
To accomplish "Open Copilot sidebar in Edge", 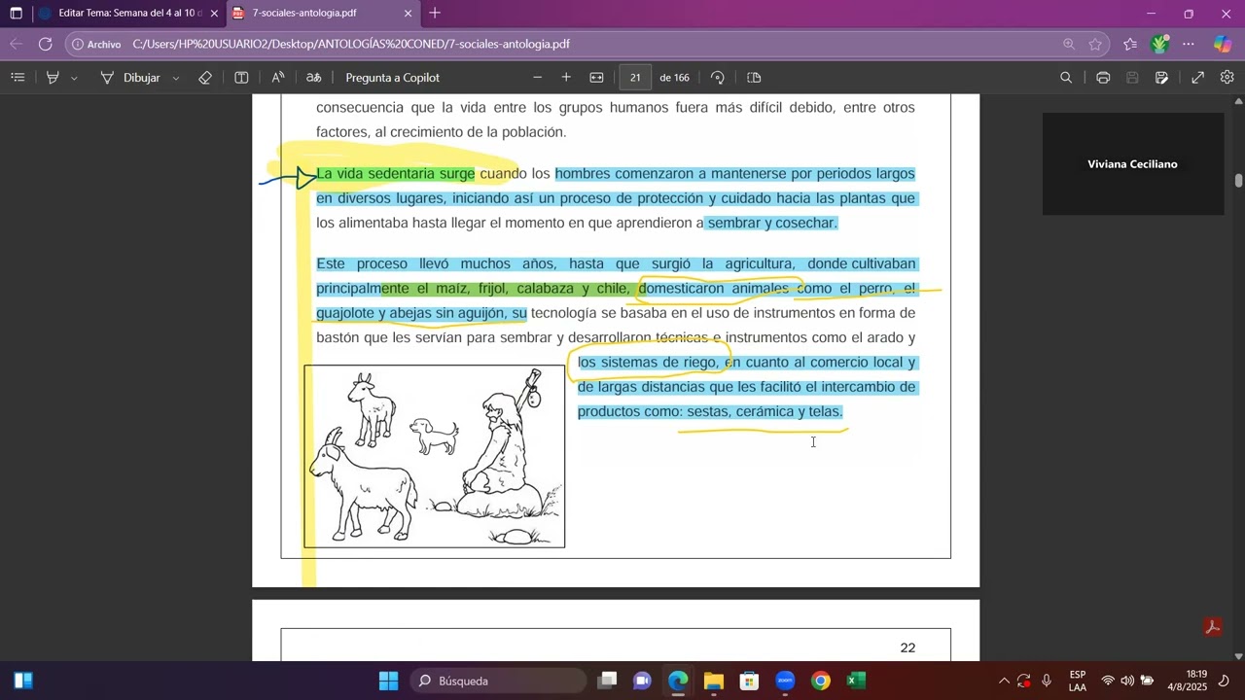I will pyautogui.click(x=1223, y=44).
